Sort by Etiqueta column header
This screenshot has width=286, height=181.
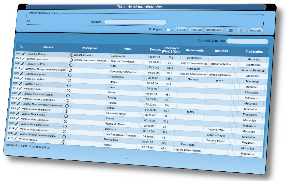(48, 47)
